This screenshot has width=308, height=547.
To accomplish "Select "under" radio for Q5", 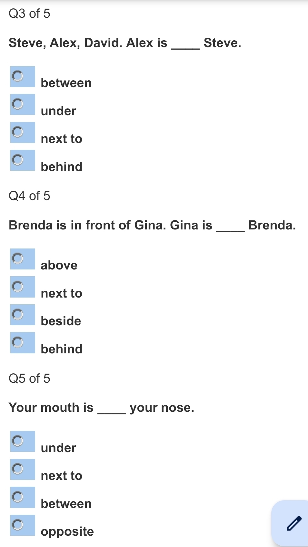I will 18,441.
